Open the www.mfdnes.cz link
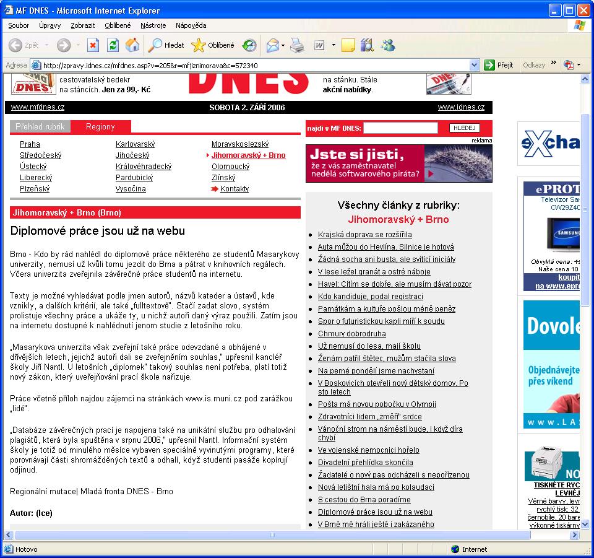The height and width of the screenshot is (558, 594). (38, 107)
